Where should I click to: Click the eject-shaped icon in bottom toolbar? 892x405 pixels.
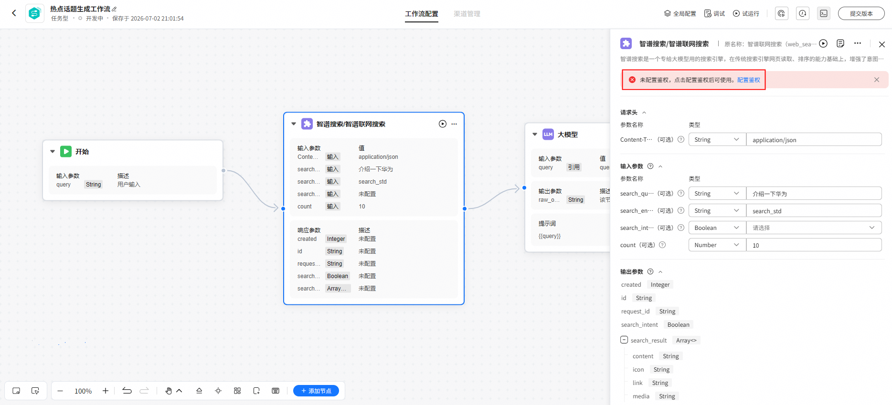[199, 391]
